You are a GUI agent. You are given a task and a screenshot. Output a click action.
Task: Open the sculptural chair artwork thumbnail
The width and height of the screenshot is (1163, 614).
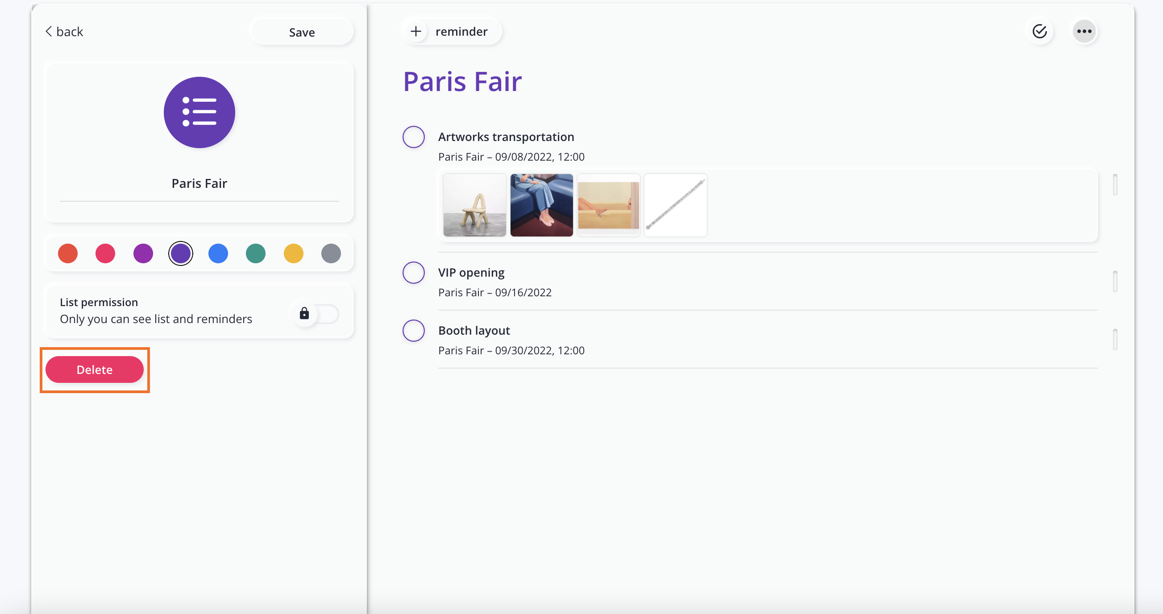point(474,205)
